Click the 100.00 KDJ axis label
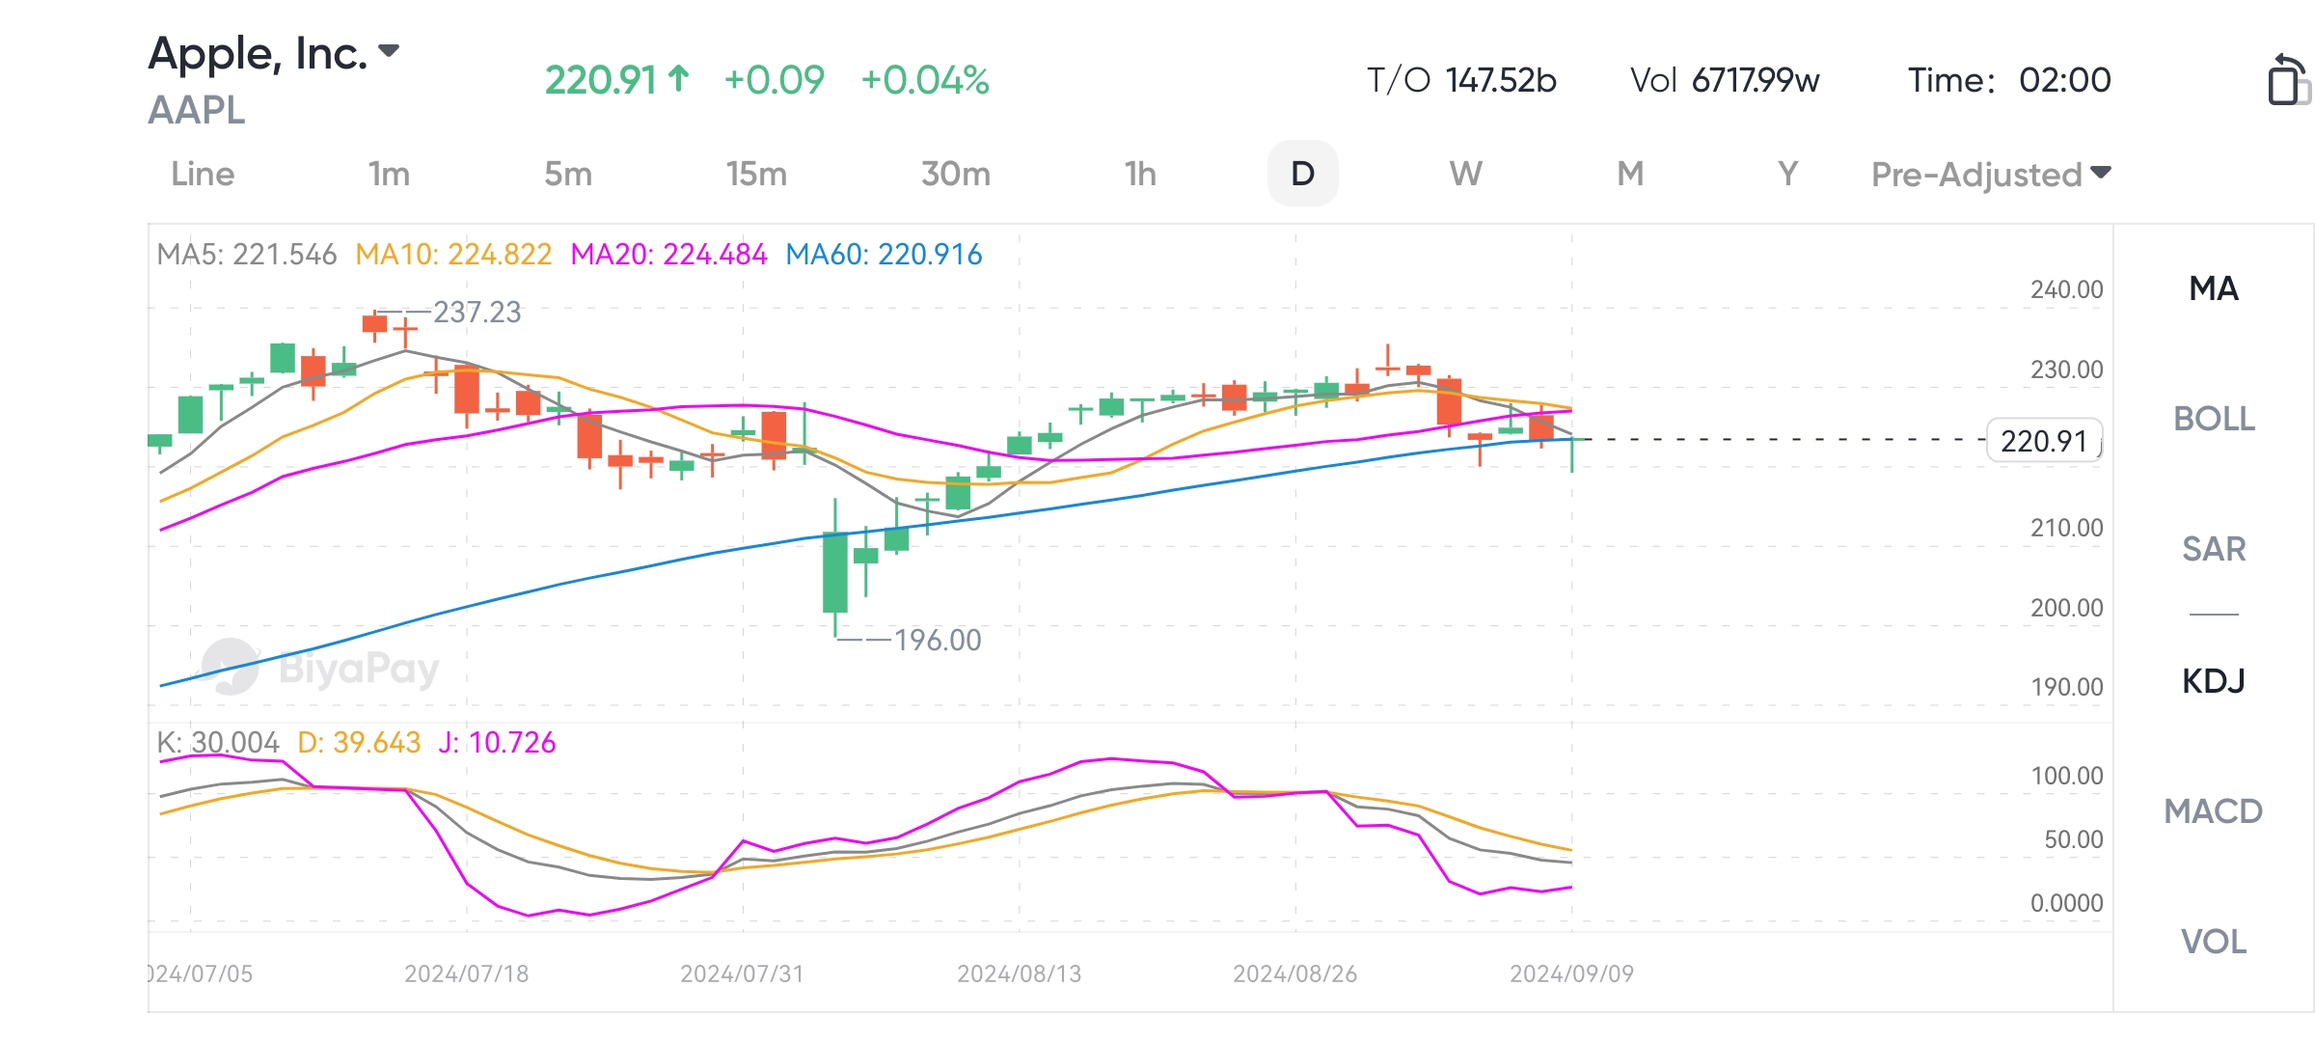This screenshot has height=1042, width=2315. [2067, 776]
